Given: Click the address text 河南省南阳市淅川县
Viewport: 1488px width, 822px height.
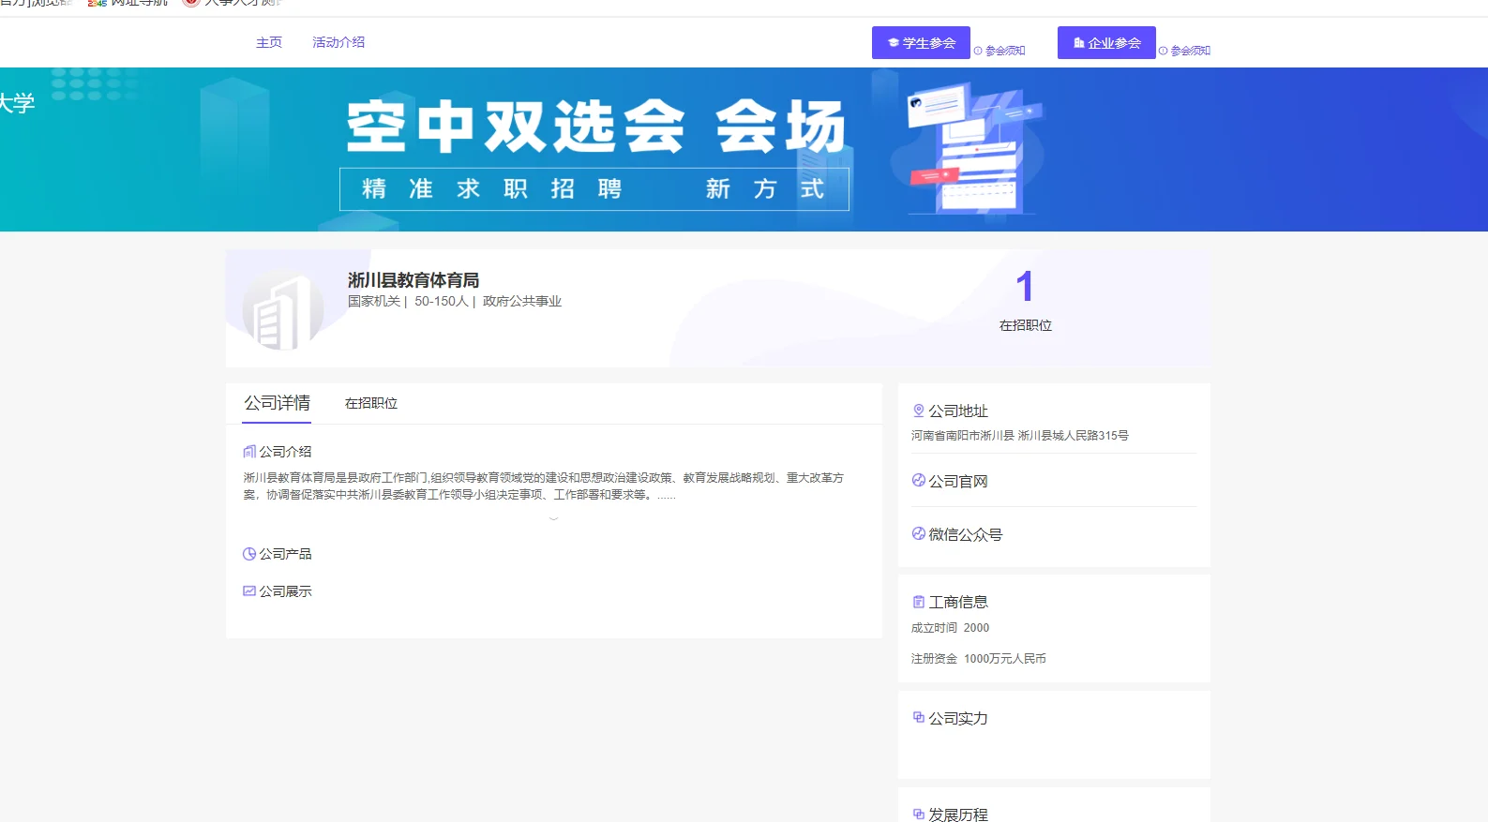Looking at the screenshot, I should click(963, 436).
